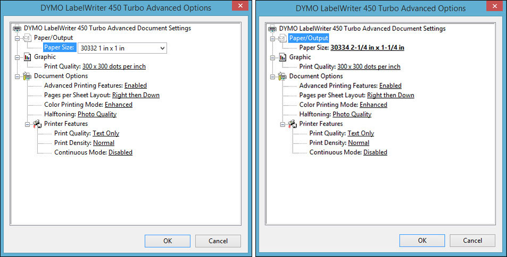
Task: Collapse Graphic node in right window
Action: click(272, 58)
